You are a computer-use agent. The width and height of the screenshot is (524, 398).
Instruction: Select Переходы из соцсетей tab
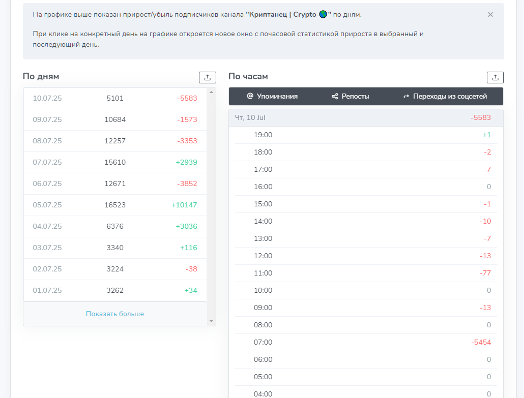(x=445, y=96)
